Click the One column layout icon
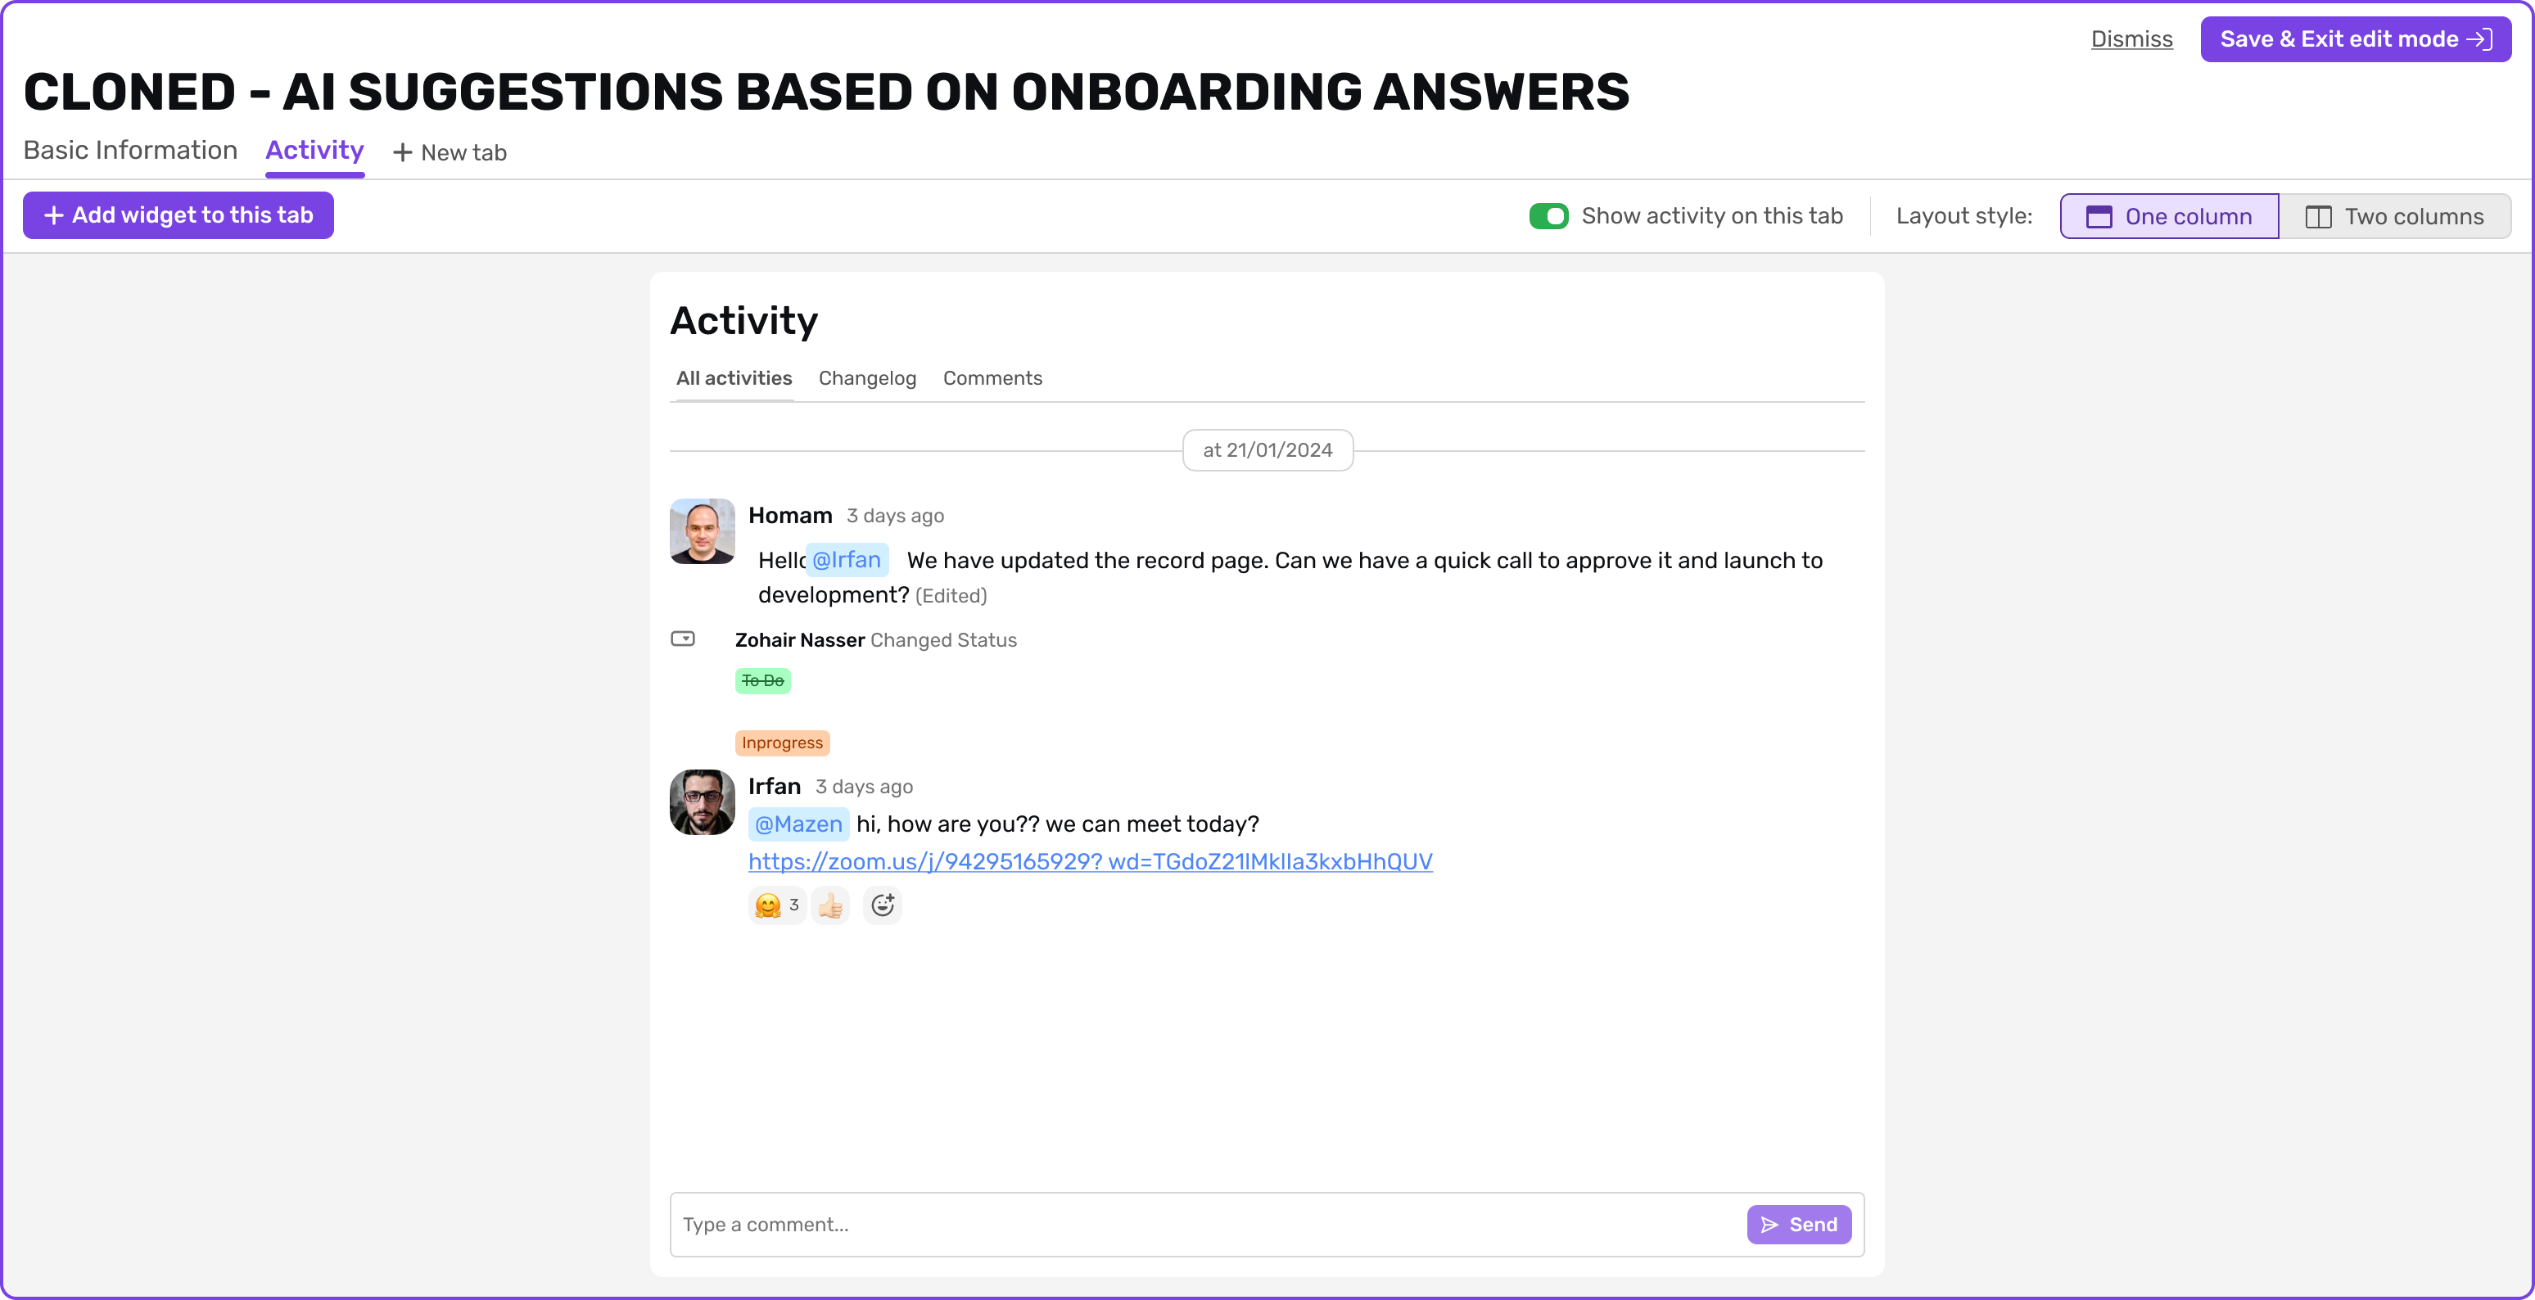The height and width of the screenshot is (1300, 2535). tap(2102, 215)
